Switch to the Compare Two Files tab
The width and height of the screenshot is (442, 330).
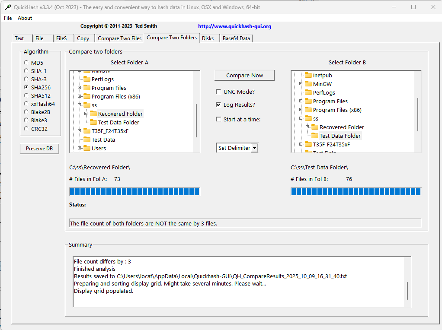pyautogui.click(x=119, y=38)
